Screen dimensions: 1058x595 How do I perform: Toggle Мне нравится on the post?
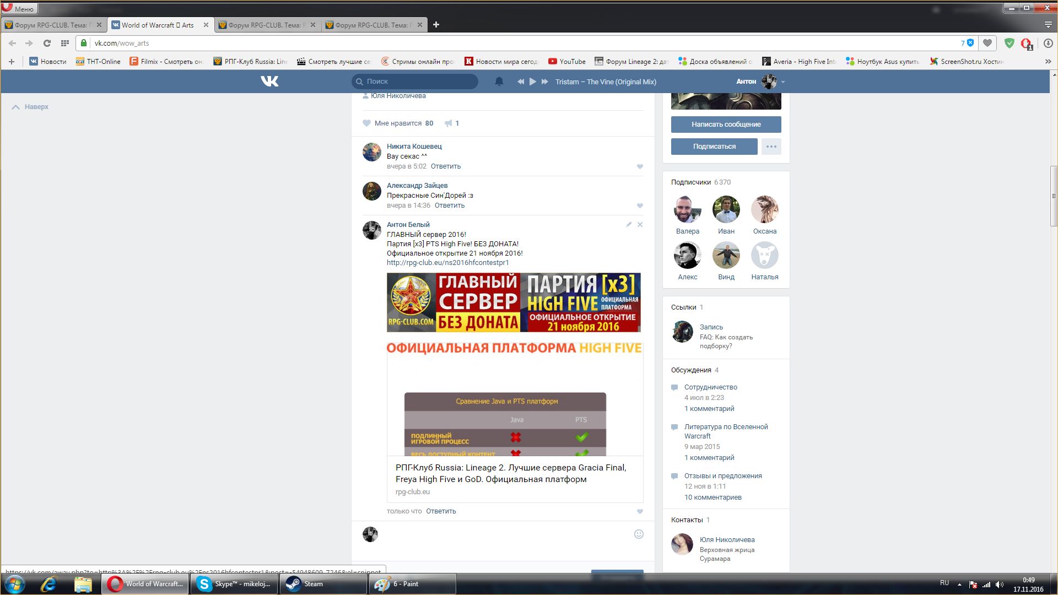(397, 123)
